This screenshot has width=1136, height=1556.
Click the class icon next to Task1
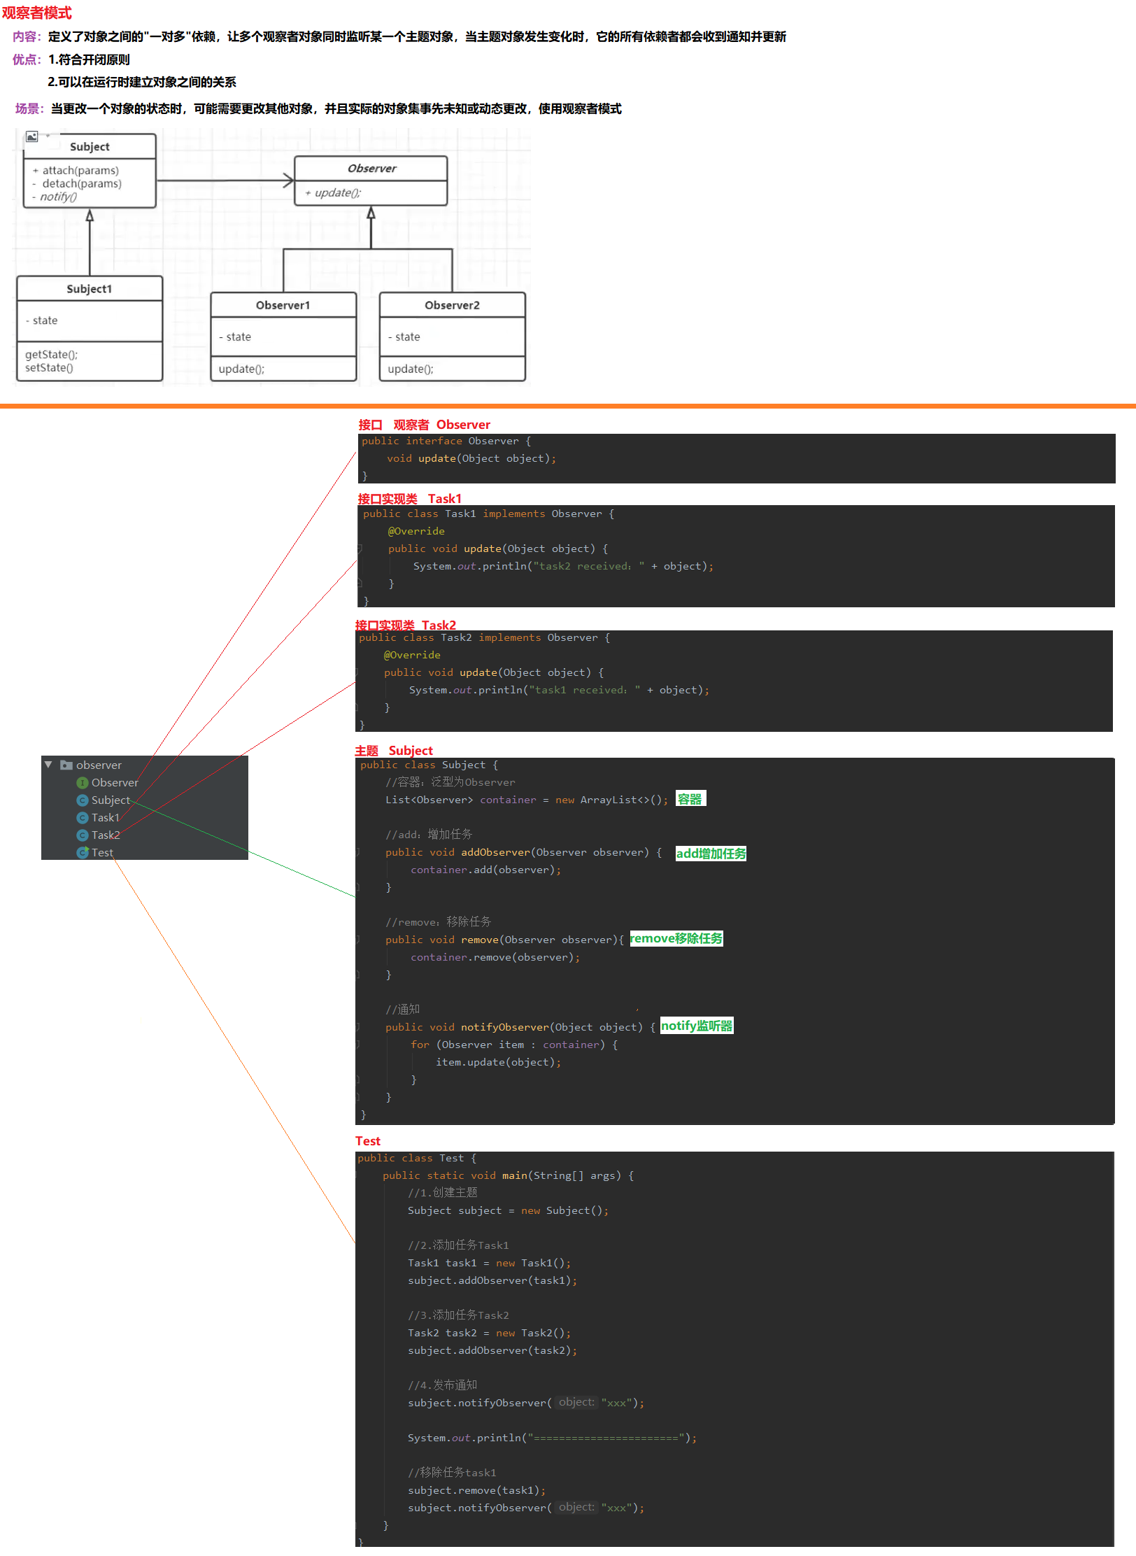click(x=83, y=818)
